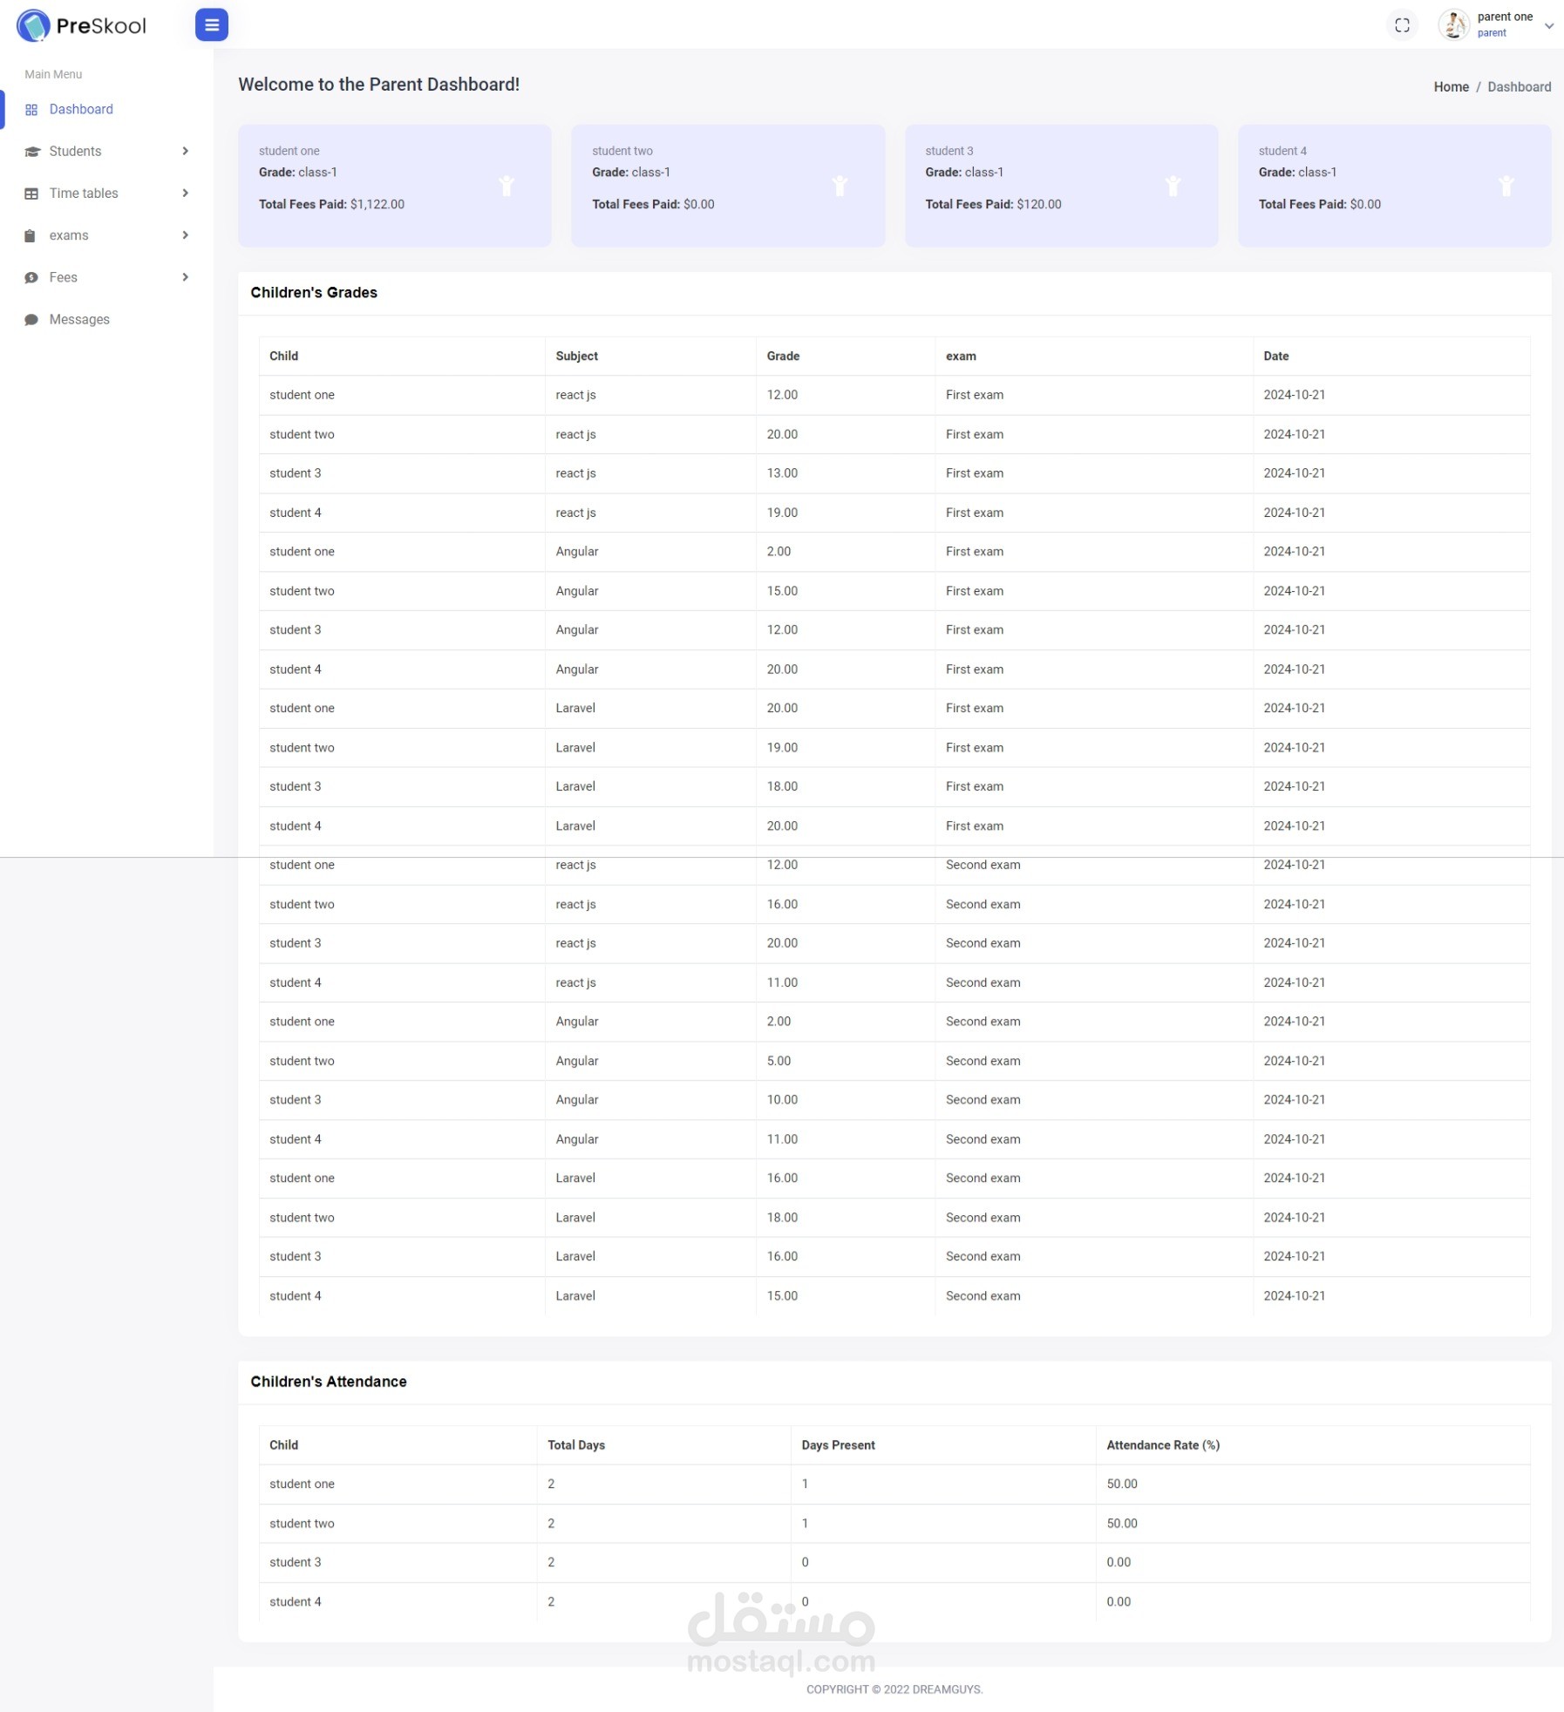Click the PreSkool logo
Viewport: 1564px width, 1712px height.
click(x=81, y=25)
